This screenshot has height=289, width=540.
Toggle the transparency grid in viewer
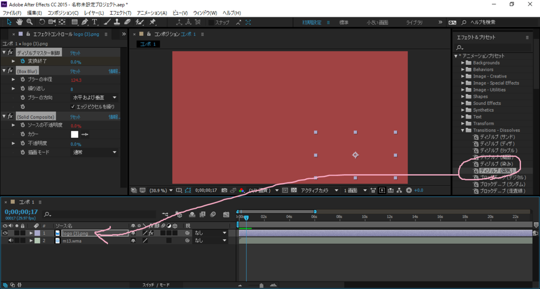(x=294, y=190)
